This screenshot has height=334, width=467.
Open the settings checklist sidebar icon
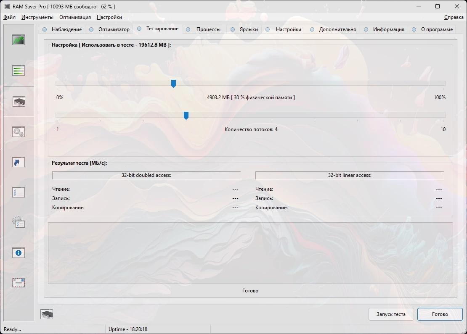pyautogui.click(x=19, y=192)
